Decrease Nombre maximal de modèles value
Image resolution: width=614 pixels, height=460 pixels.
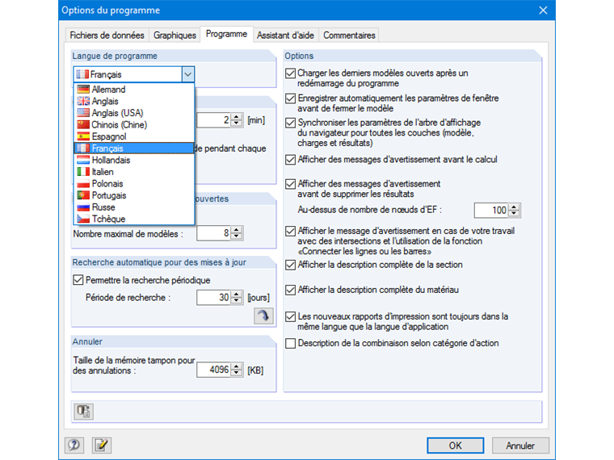click(237, 237)
